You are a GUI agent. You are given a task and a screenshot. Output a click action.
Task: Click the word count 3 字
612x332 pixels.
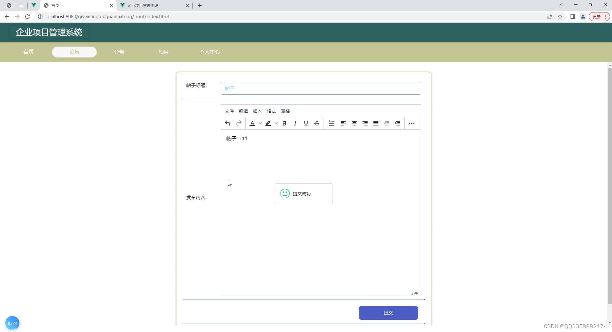[x=414, y=293]
